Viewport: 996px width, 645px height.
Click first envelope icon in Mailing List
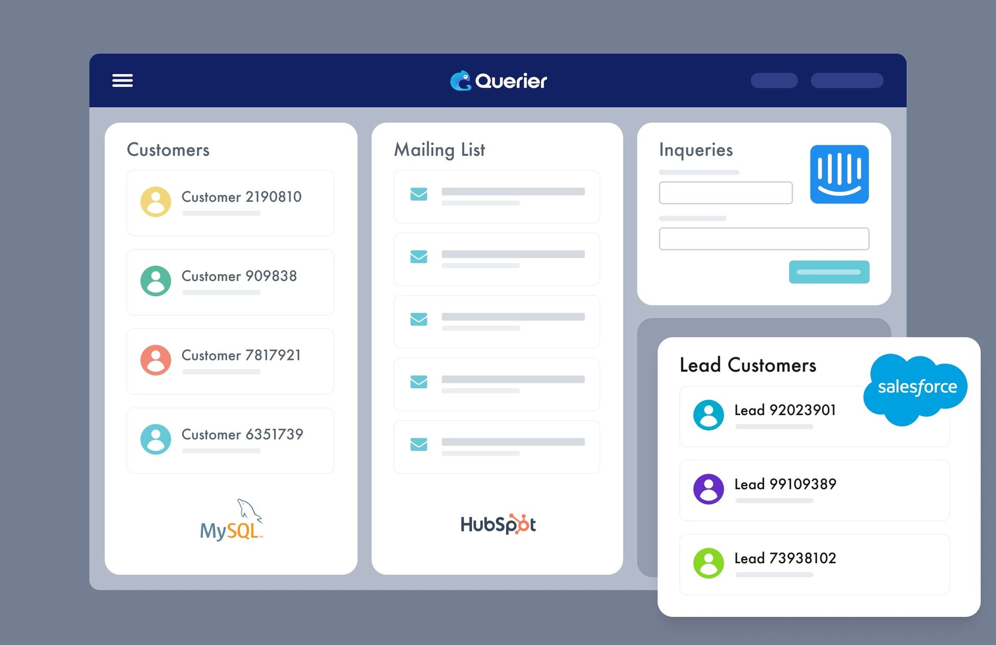[x=419, y=195]
